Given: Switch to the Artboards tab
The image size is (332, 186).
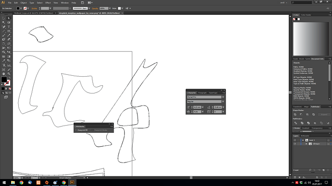Looking at the screenshot, I should (x=305, y=136).
